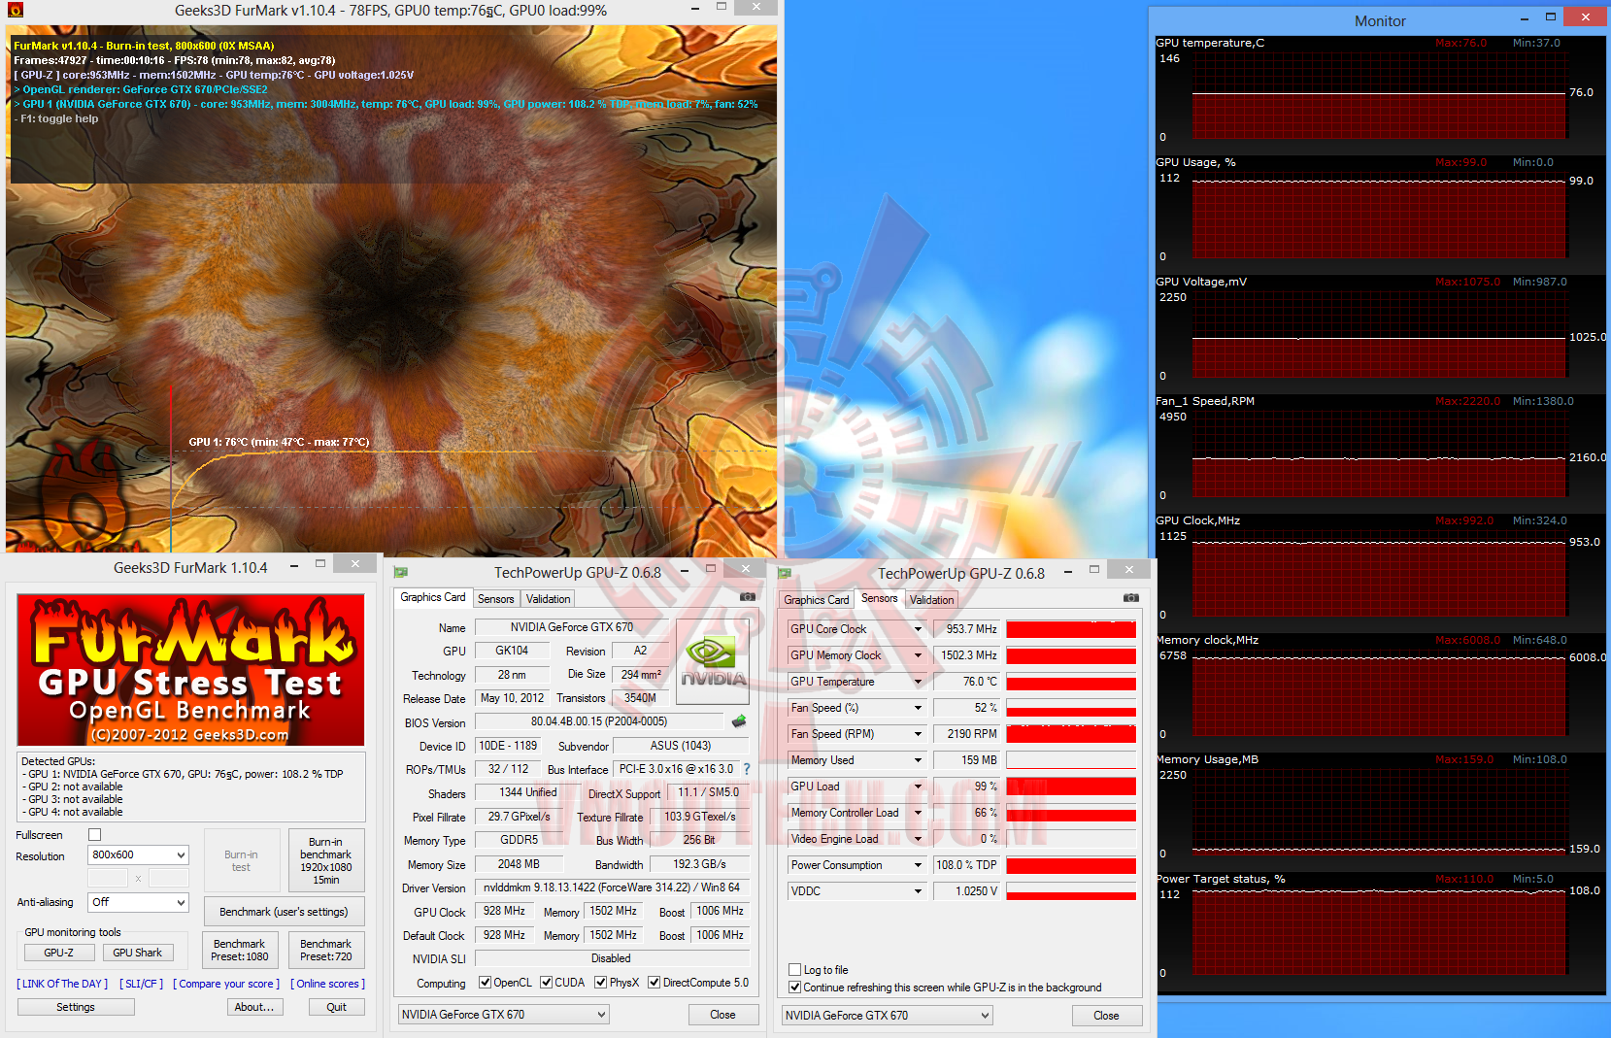Minimize the Geeks3D FurMark 1.10.4 launcher window
The image size is (1611, 1038).
click(293, 566)
